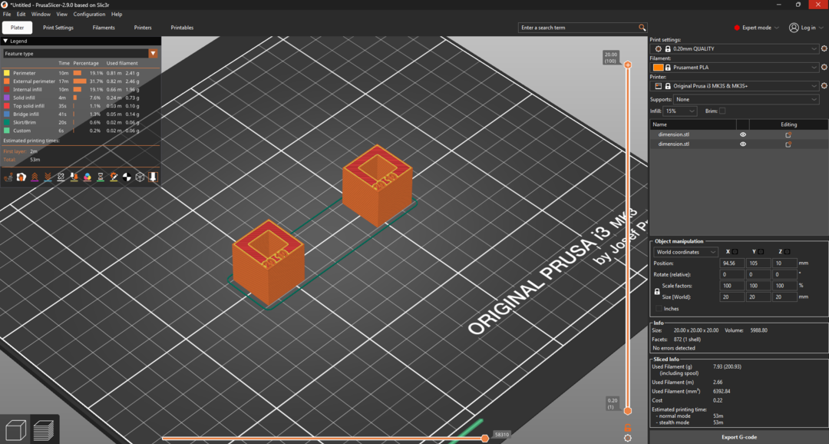829x444 pixels.
Task: Switch to the Filaments tab
Action: pyautogui.click(x=104, y=28)
